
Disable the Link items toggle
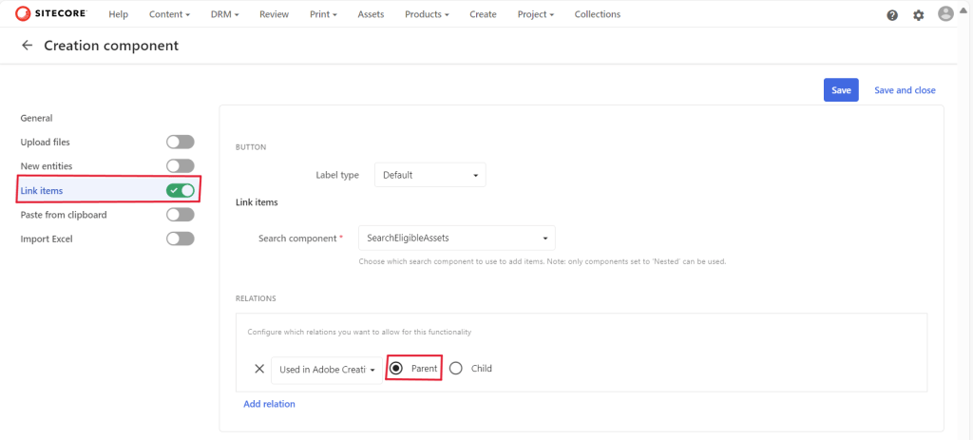[x=180, y=191]
